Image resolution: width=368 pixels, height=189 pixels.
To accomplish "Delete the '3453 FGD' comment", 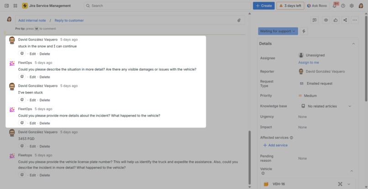I will (x=45, y=146).
